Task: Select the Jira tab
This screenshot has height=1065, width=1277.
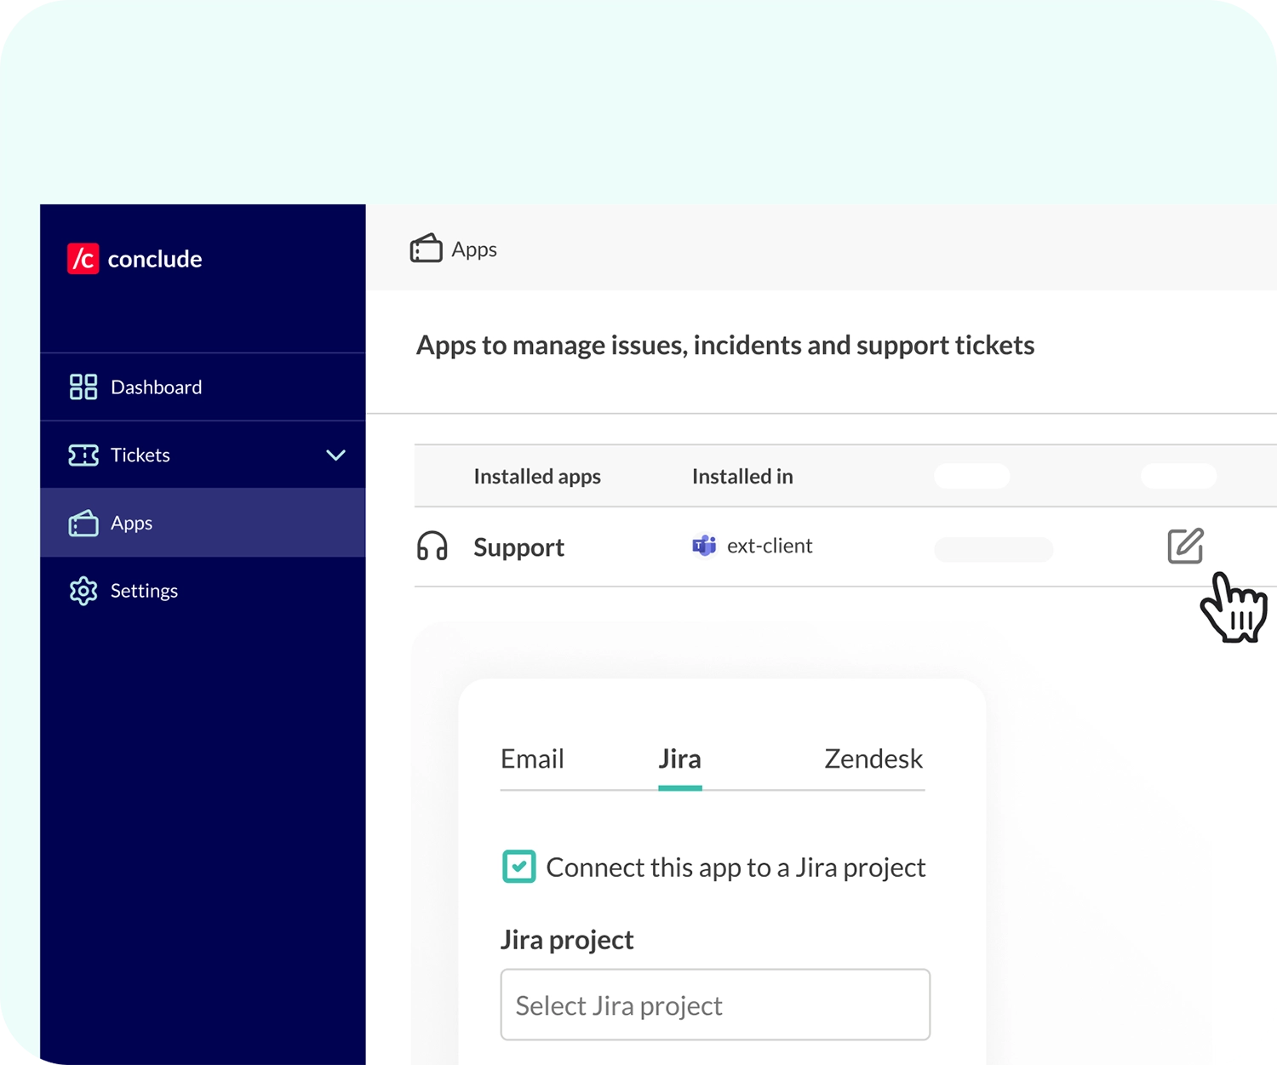Action: 679,759
